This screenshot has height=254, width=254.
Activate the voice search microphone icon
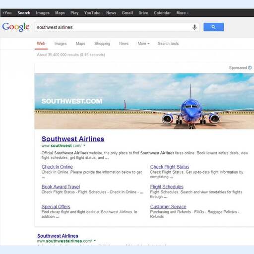coord(194,27)
